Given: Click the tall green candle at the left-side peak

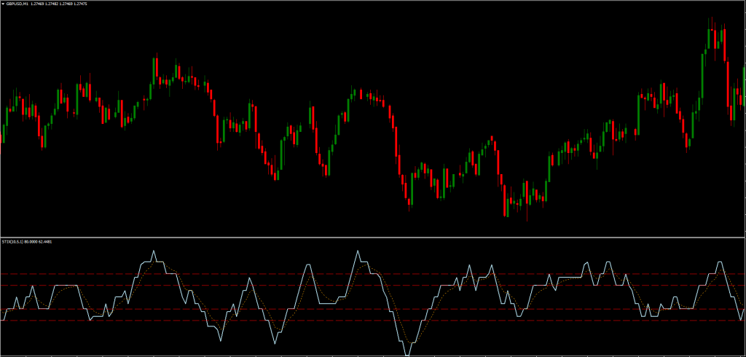Looking at the screenshot, I should click(155, 67).
